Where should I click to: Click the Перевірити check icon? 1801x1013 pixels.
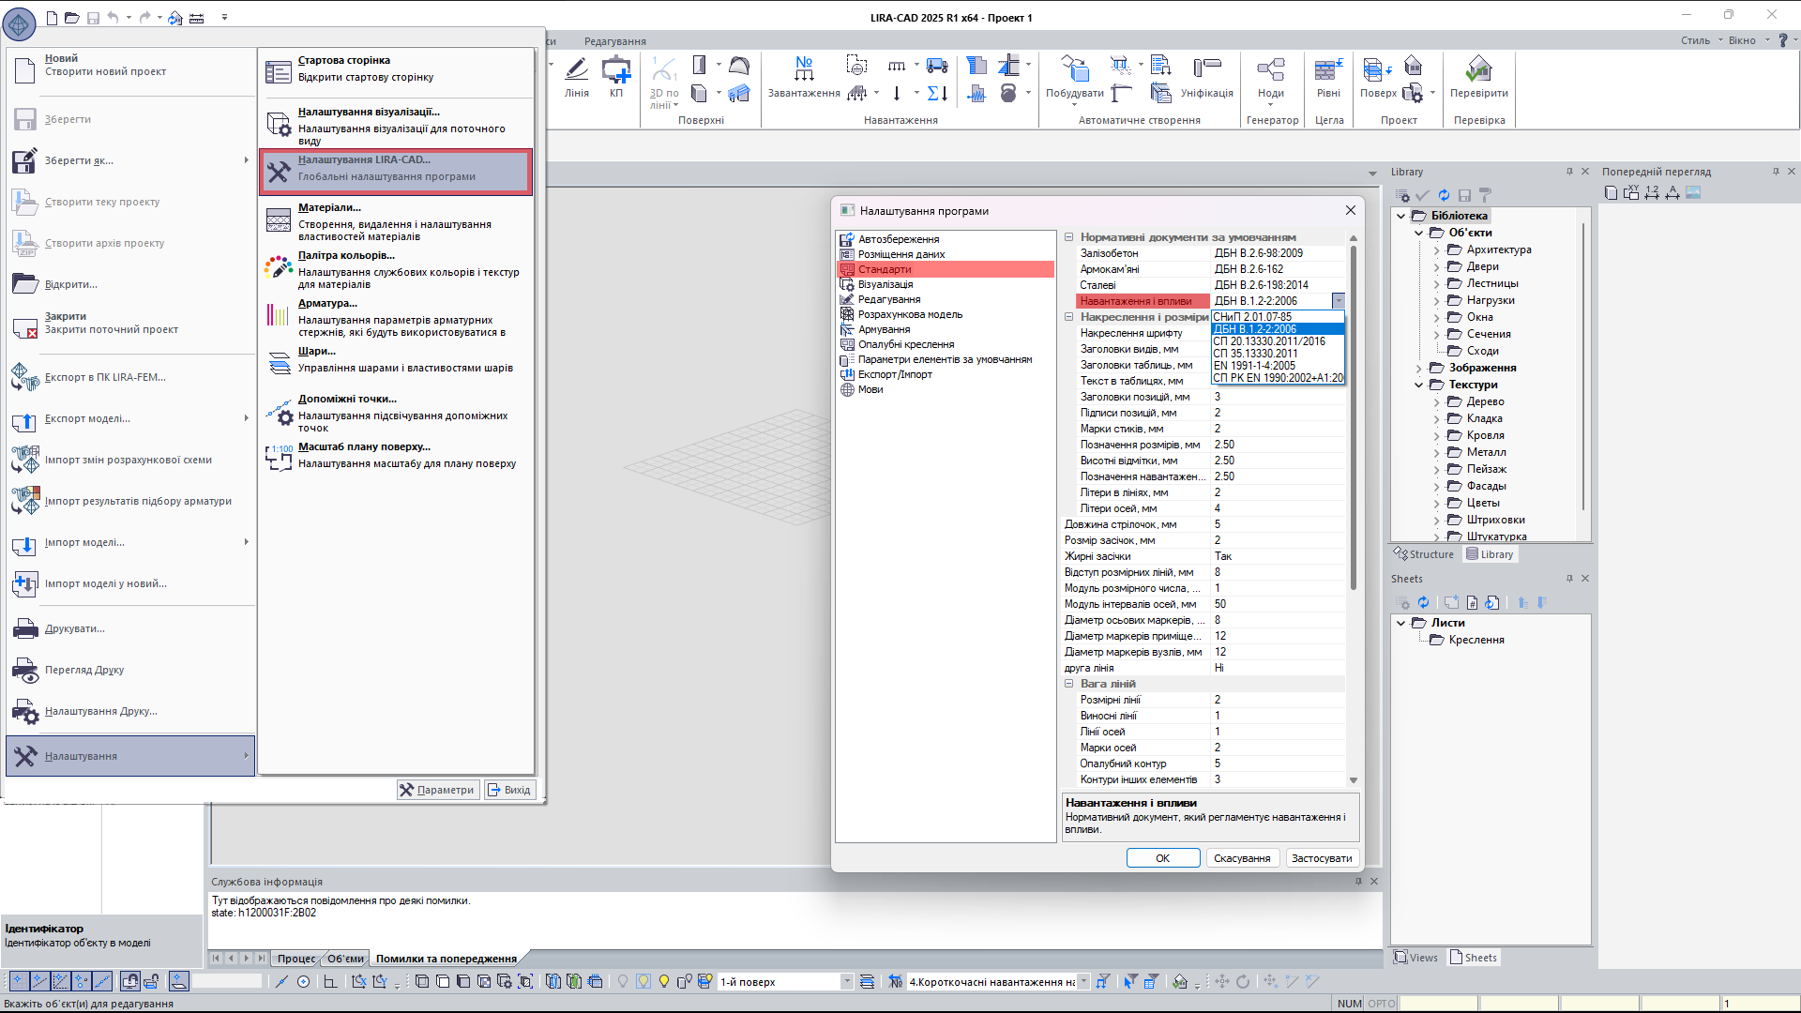pyautogui.click(x=1478, y=70)
